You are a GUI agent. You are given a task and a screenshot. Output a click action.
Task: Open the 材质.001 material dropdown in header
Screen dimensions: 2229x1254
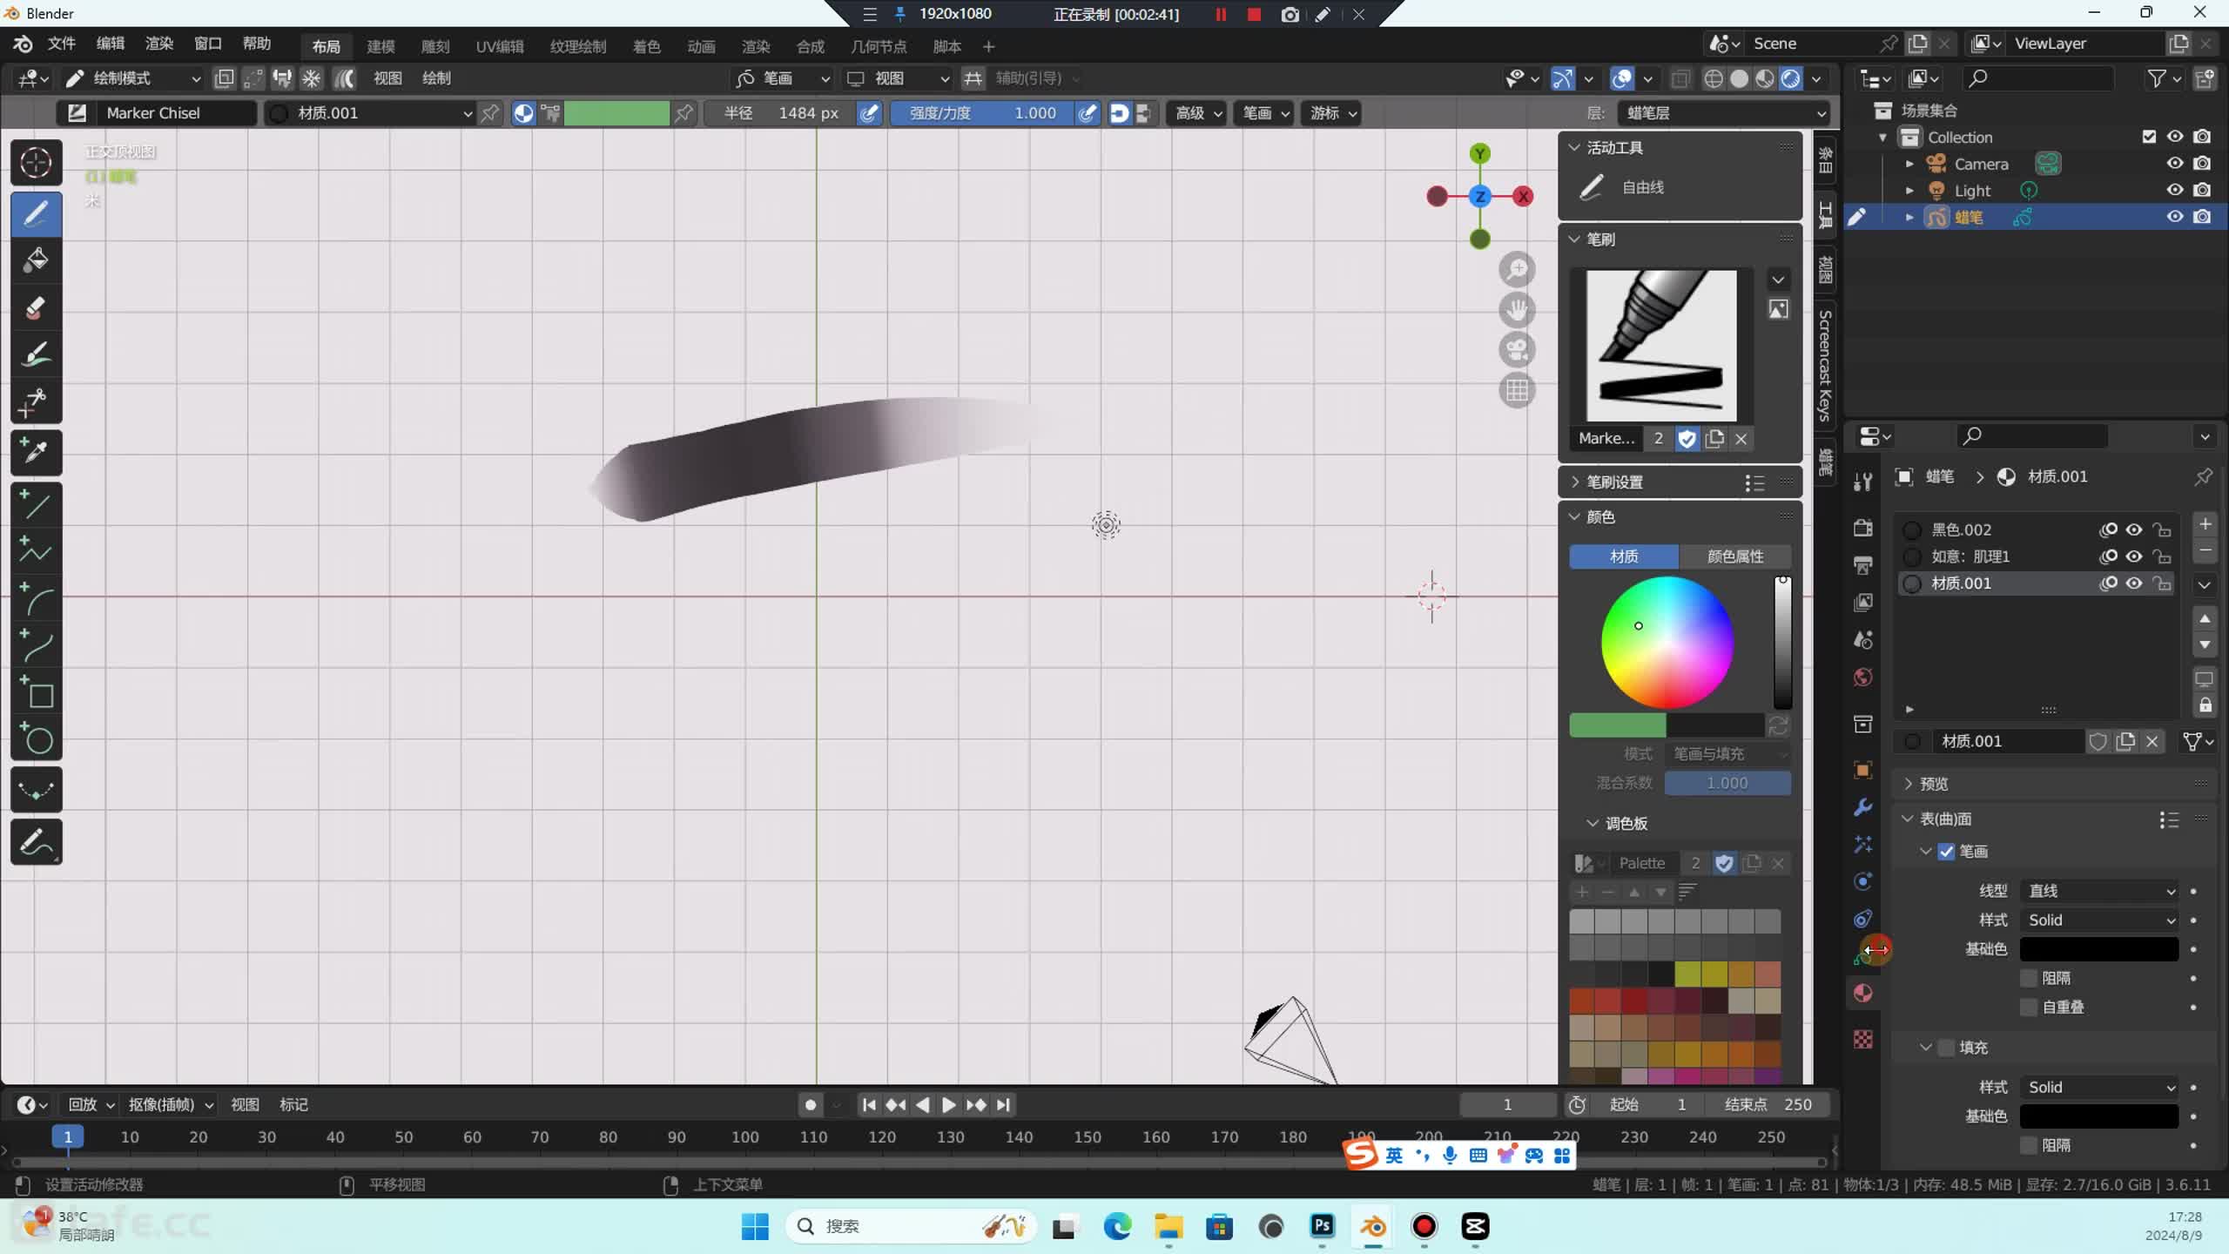click(x=371, y=113)
